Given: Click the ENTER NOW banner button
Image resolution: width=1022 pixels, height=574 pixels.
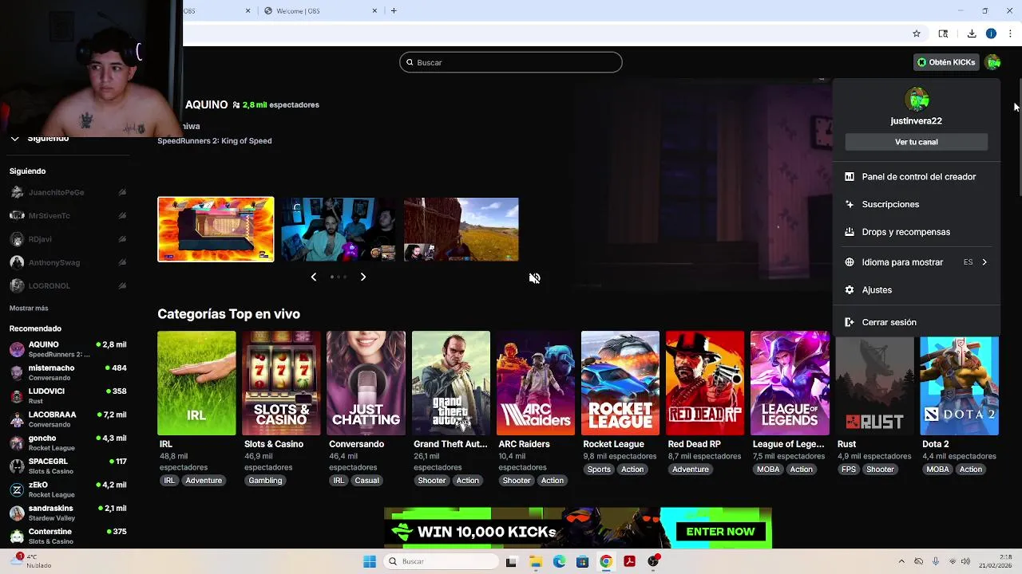Looking at the screenshot, I should [x=720, y=532].
